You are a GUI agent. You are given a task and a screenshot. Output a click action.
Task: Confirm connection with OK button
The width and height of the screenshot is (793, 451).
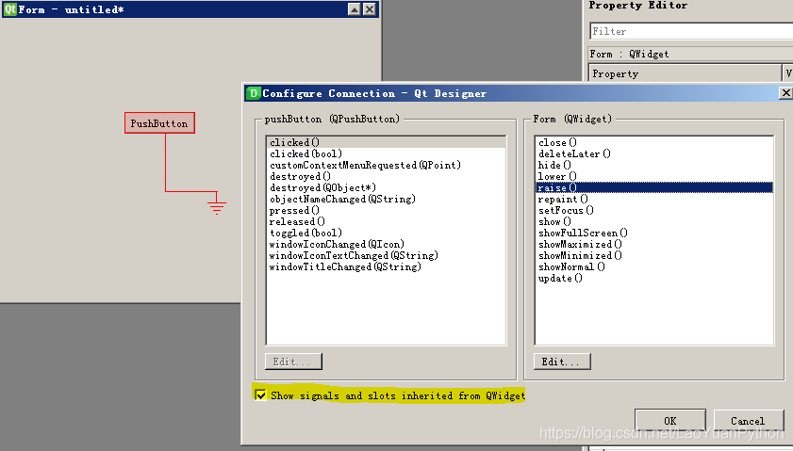(x=670, y=421)
